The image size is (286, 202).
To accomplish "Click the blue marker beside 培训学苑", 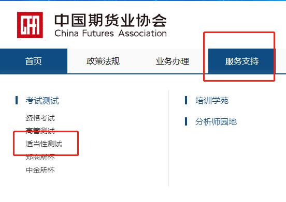I will pyautogui.click(x=186, y=100).
